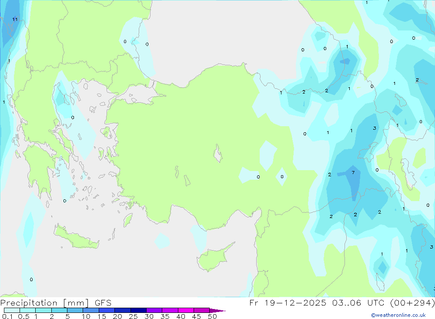This screenshot has width=435, height=319.
Task: Click the '45' legend scale label
Action: [x=197, y=316]
